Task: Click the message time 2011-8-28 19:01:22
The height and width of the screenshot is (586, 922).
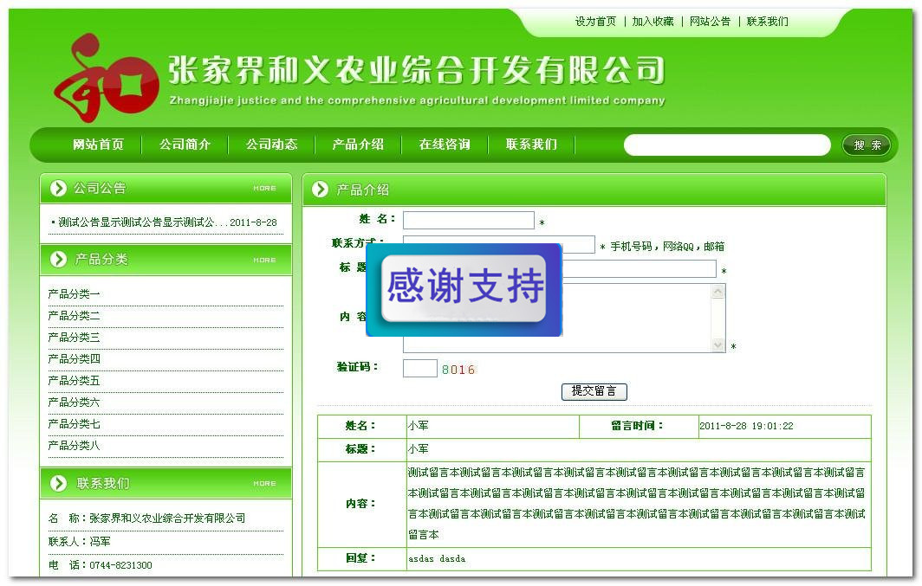Action: click(746, 426)
